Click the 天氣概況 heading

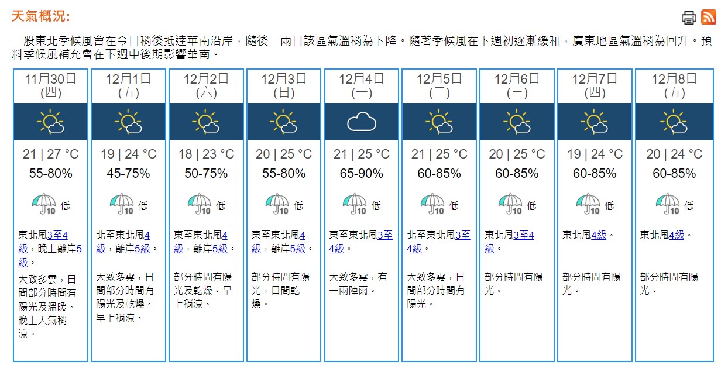[41, 16]
